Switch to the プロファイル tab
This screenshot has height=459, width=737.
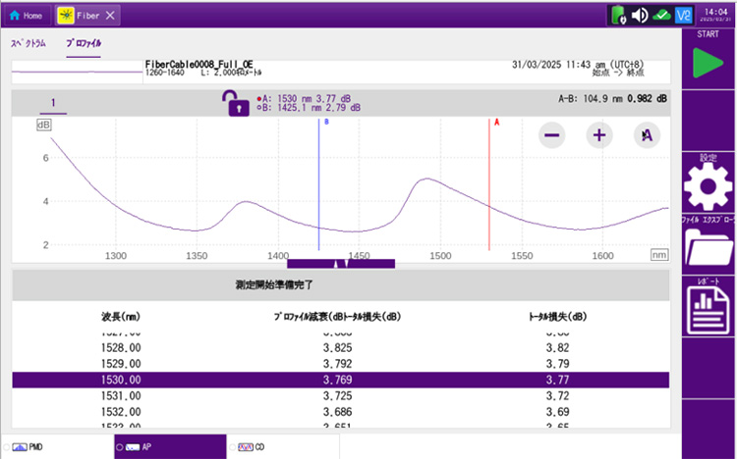pos(84,44)
